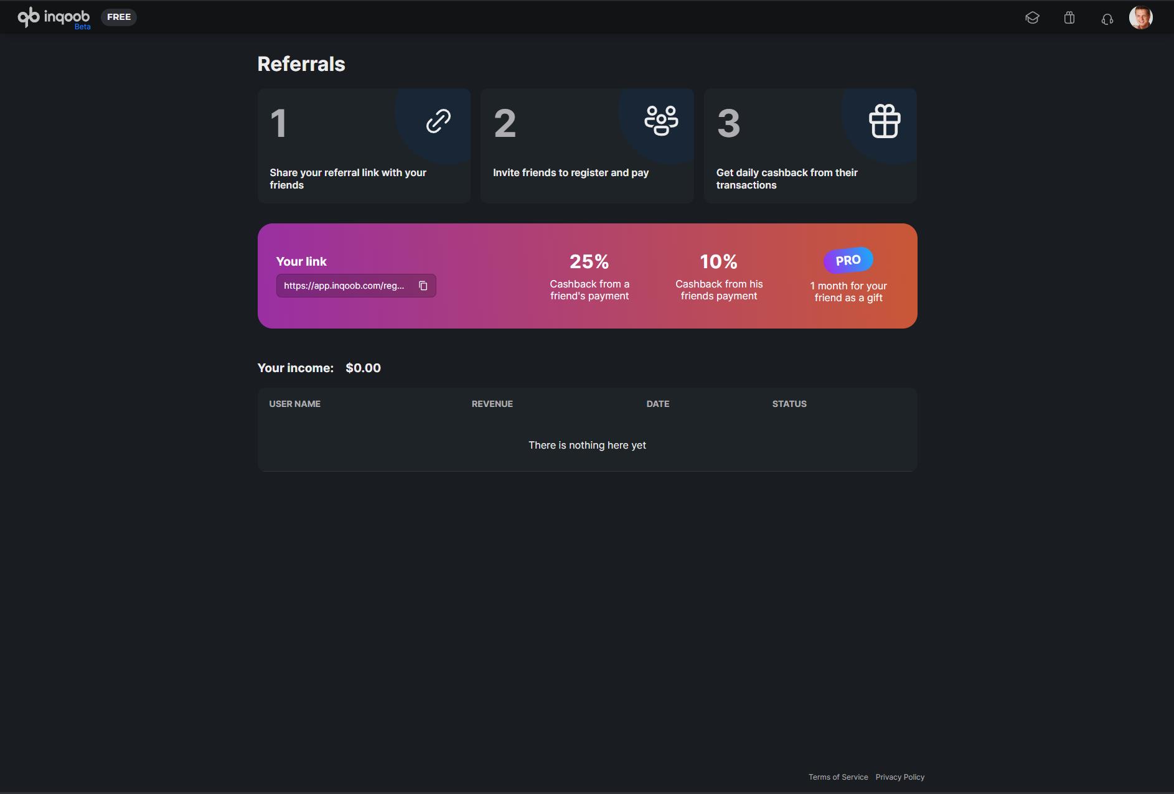Click the chain link icon on step 1
1174x794 pixels.
click(x=437, y=121)
